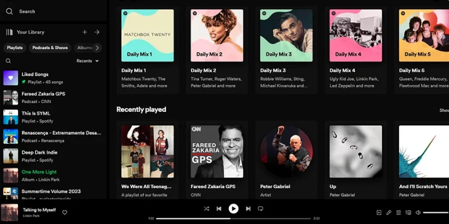This screenshot has height=224, width=449.
Task: Click the Peter Gabriel artist title
Action: pyautogui.click(x=275, y=186)
